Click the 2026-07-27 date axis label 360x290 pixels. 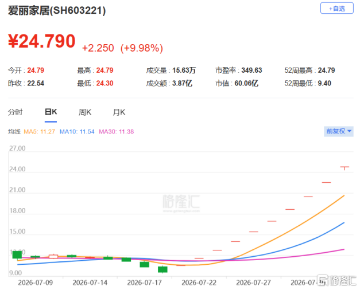point(253,283)
